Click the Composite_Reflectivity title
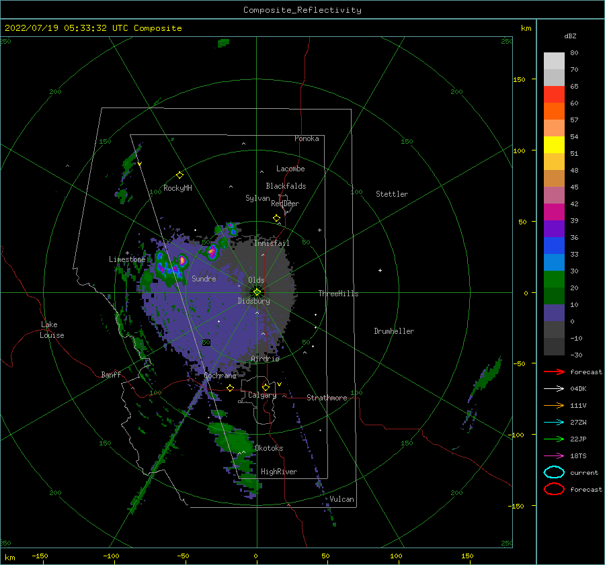605x565 pixels. [302, 10]
